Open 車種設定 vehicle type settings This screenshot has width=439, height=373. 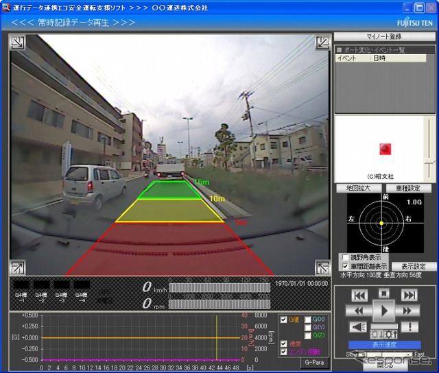(x=409, y=188)
